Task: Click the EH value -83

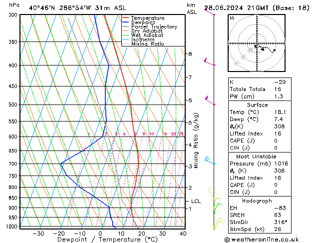Action: tap(280, 208)
